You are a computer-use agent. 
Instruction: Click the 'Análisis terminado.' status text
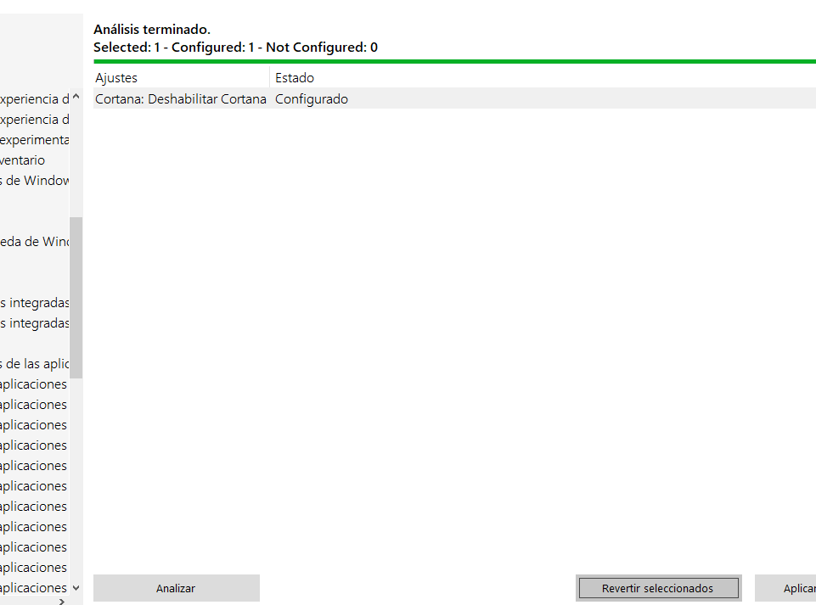[x=152, y=30]
